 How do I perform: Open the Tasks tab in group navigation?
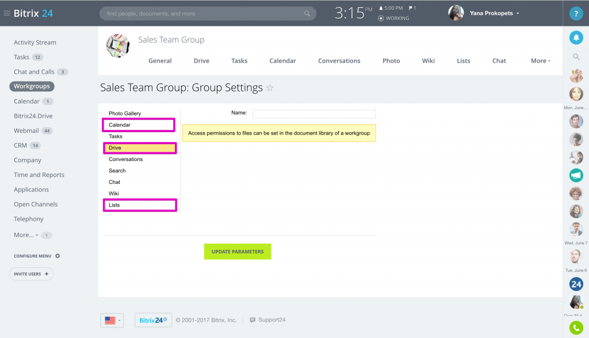click(239, 61)
